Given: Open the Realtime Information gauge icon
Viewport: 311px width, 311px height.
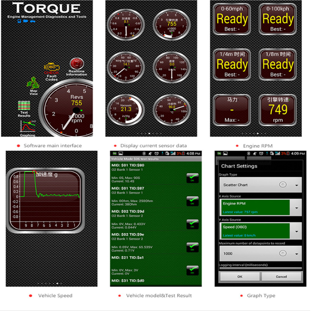Looking at the screenshot, I should click(76, 66).
